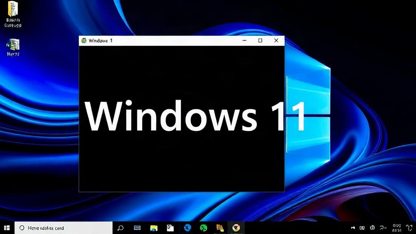416x234 pixels.
Task: Click the app icon in window title bar
Action: click(84, 41)
